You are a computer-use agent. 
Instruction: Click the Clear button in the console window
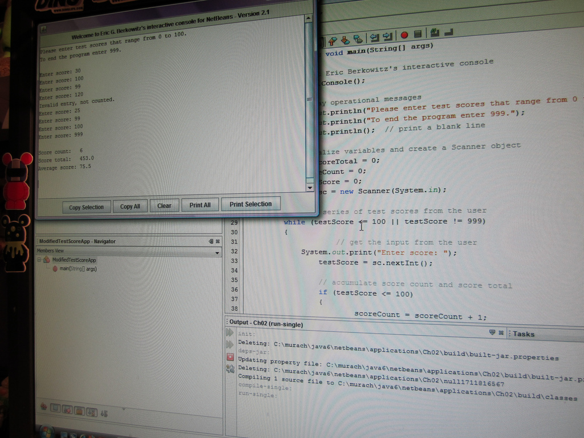point(164,205)
